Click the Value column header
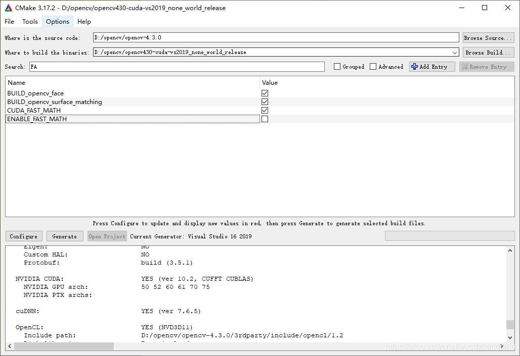Screen dimensions: 520x356 pyautogui.click(x=387, y=83)
